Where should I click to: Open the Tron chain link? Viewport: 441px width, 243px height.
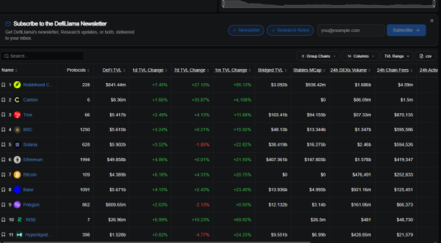tap(27, 115)
